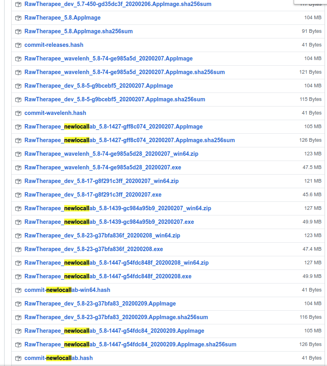Click package icon next to dev_5.8-23-g37bfa836f_20200208.exe
The width and height of the screenshot is (327, 366).
click(18, 249)
